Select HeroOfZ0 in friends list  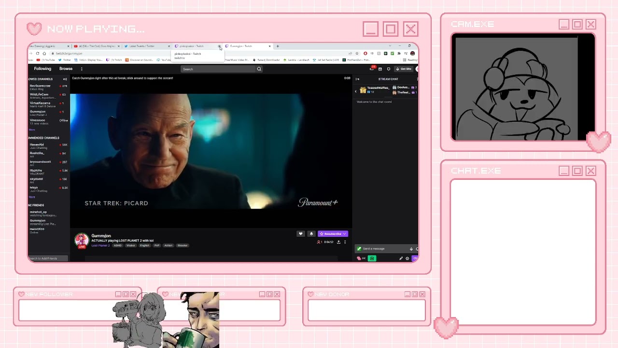click(48, 231)
